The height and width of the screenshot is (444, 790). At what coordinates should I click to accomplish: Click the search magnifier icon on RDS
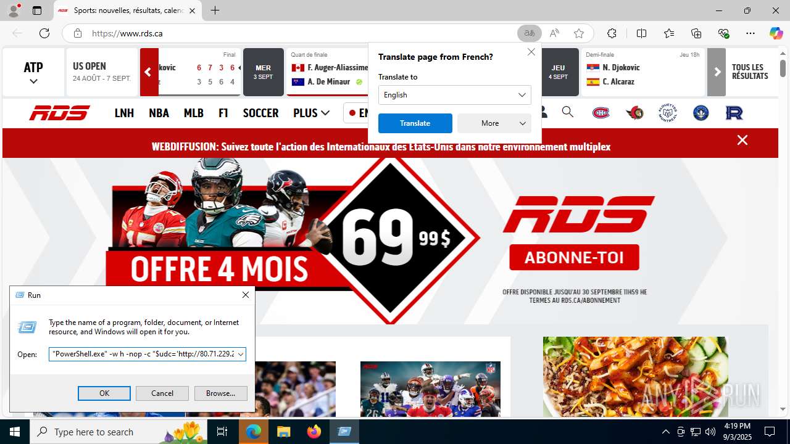point(568,112)
